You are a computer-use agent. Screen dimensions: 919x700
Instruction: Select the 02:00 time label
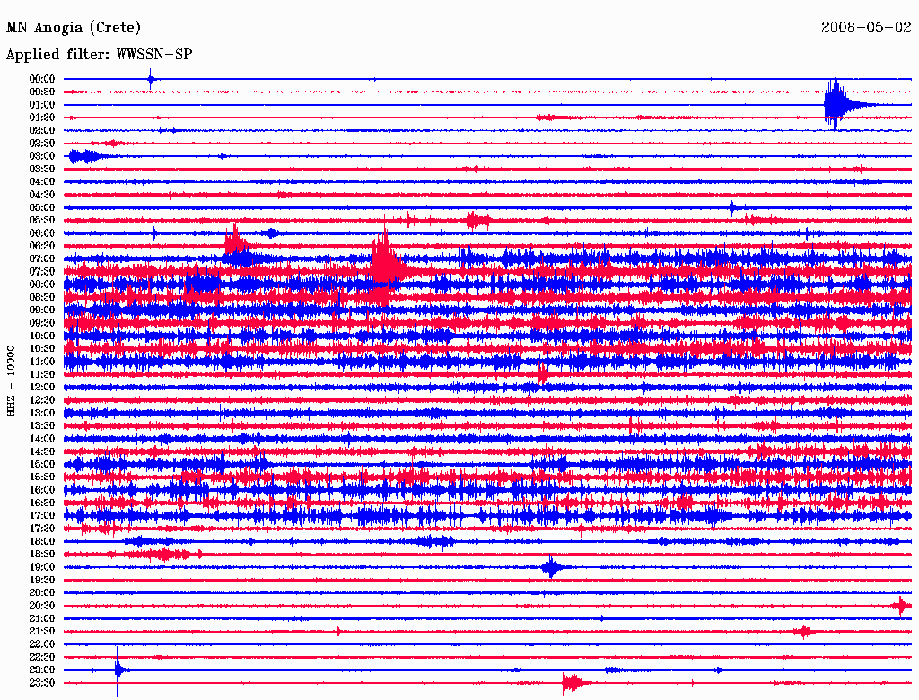(42, 130)
